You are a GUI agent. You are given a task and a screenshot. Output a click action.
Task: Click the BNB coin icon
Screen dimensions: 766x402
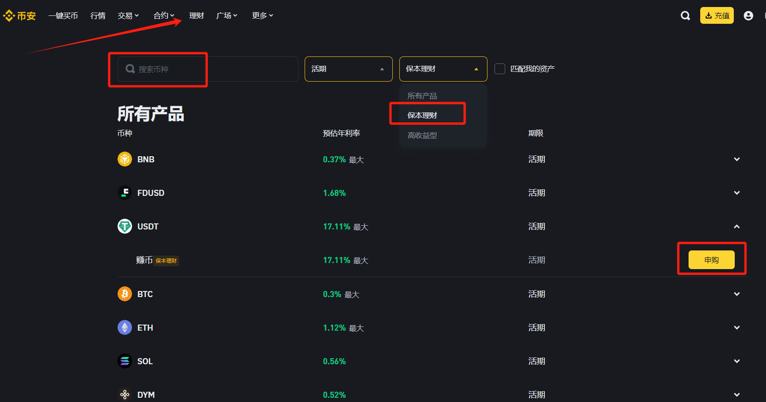pos(125,159)
